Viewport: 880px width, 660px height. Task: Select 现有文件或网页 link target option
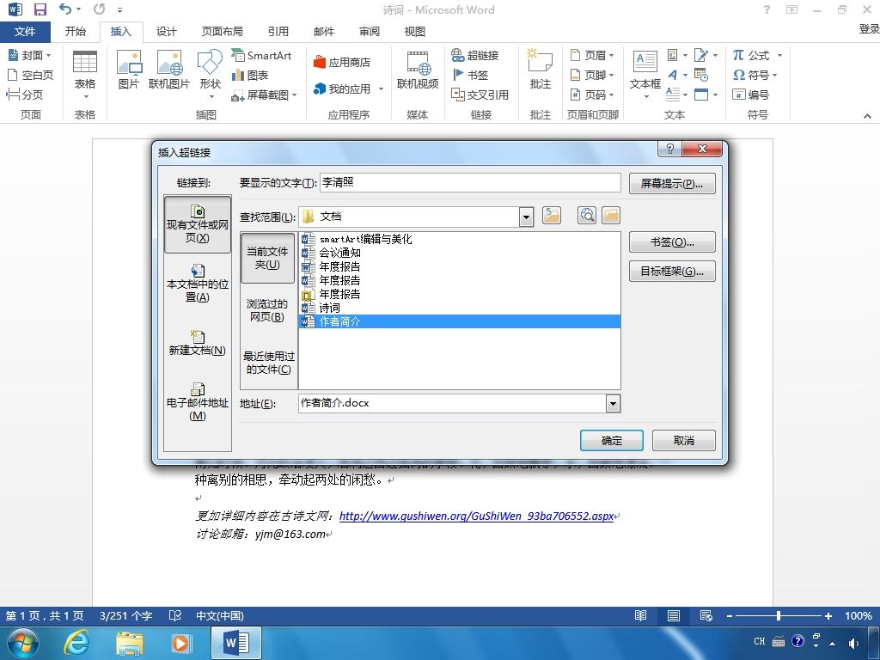(x=198, y=224)
